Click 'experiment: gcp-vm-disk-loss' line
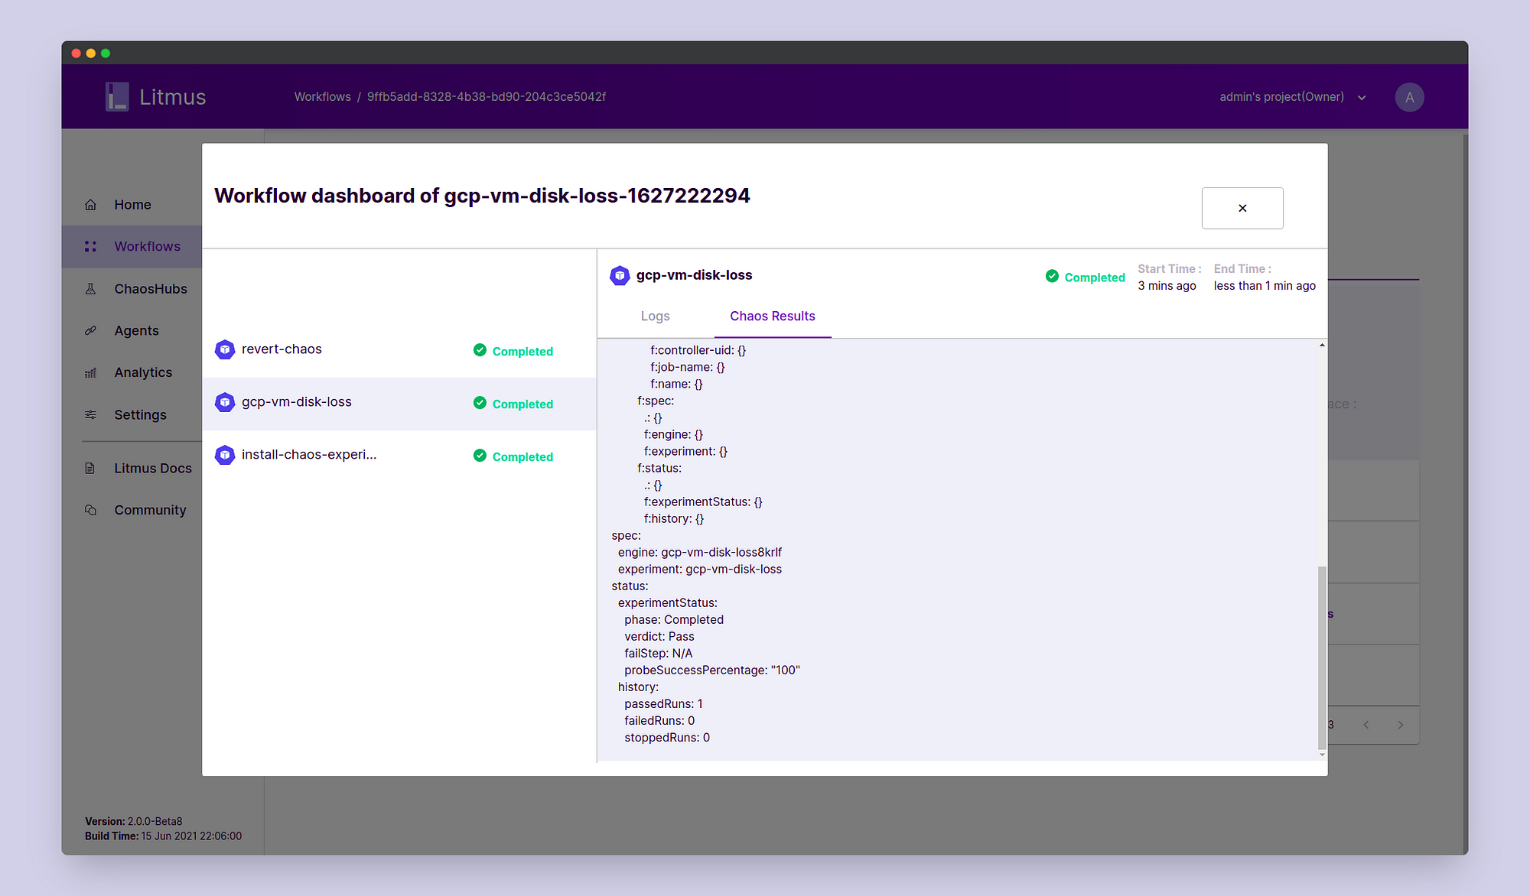 coord(700,570)
